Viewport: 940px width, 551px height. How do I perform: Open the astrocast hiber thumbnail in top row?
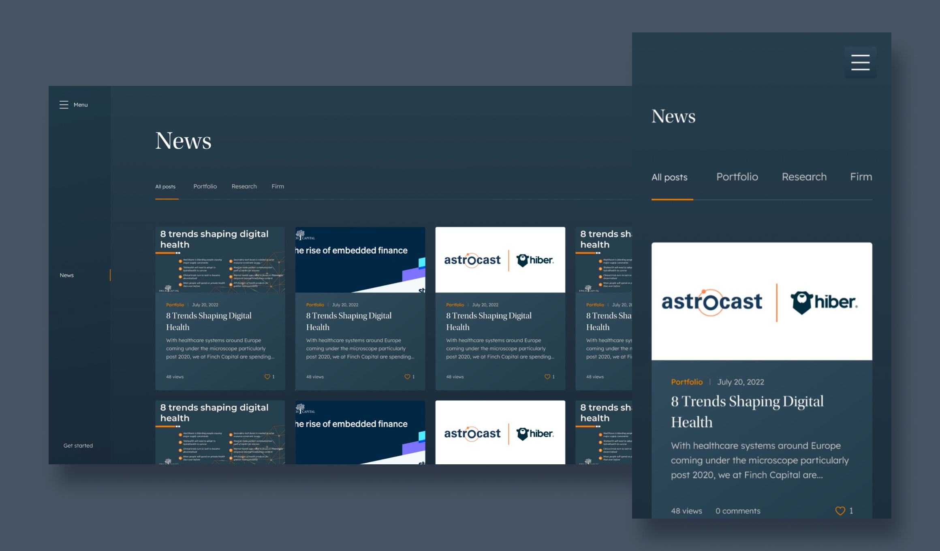pos(500,260)
